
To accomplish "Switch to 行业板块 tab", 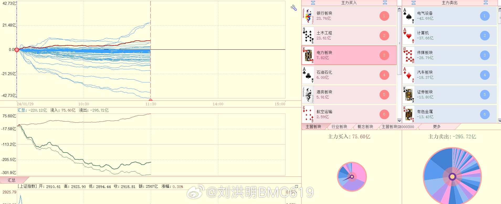I will [x=339, y=127].
